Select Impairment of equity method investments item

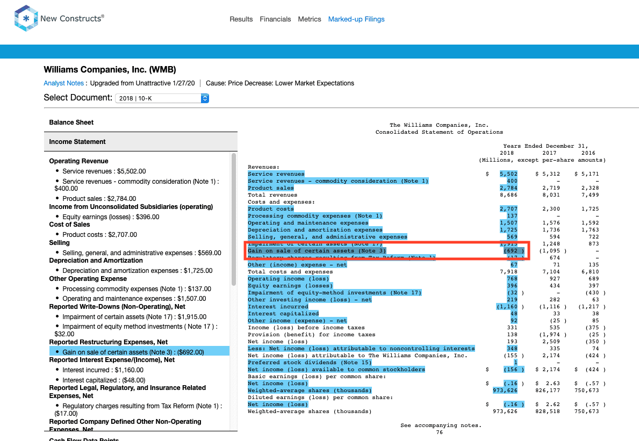[x=136, y=330]
